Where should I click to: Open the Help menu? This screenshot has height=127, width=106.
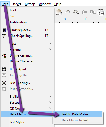point(58,4)
